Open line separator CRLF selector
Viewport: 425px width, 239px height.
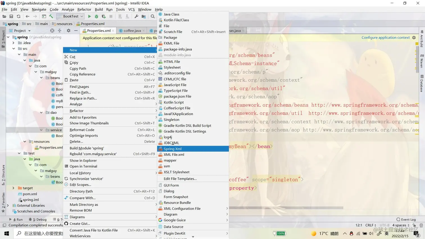(x=370, y=225)
